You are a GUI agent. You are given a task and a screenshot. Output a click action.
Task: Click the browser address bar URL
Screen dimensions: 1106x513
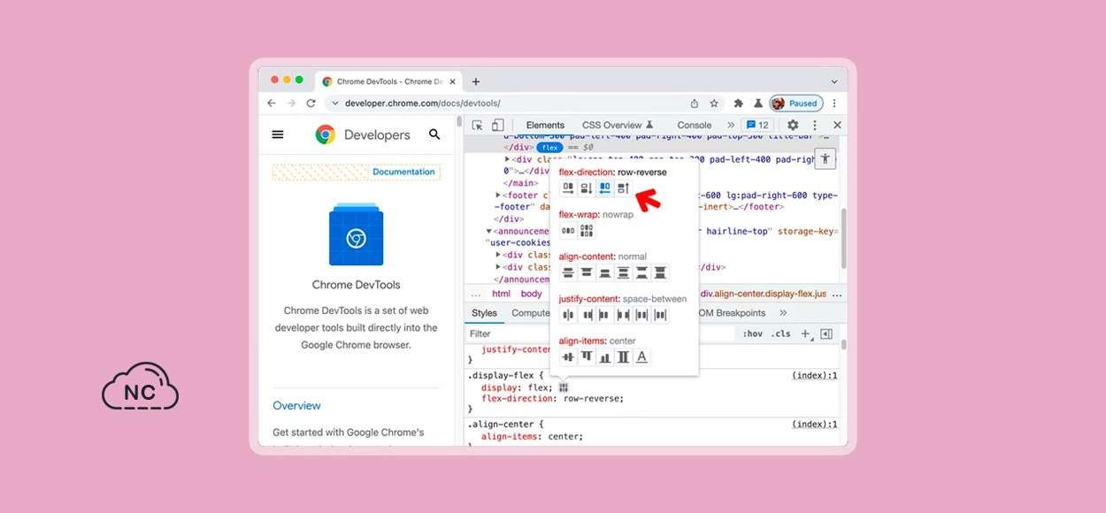tap(422, 103)
